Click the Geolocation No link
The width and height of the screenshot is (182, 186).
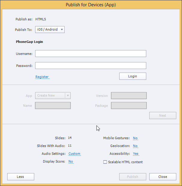135,146
